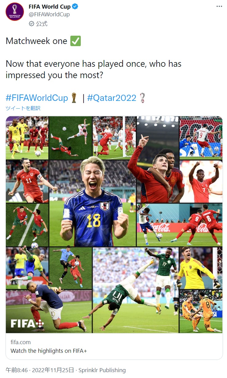This screenshot has height=378, width=227.
Task: Open the Watch the highlights on FIFA+ card title
Action: pos(49,351)
